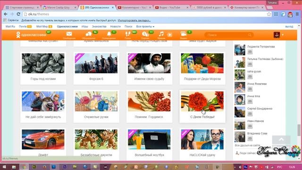Click the Одноклассники logo in orange bar
Screen dimensions: 302x170
31,35
